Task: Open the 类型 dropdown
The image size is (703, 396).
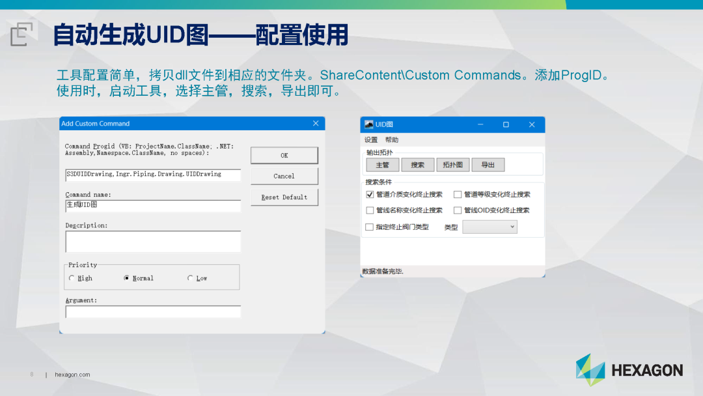Action: tap(489, 227)
